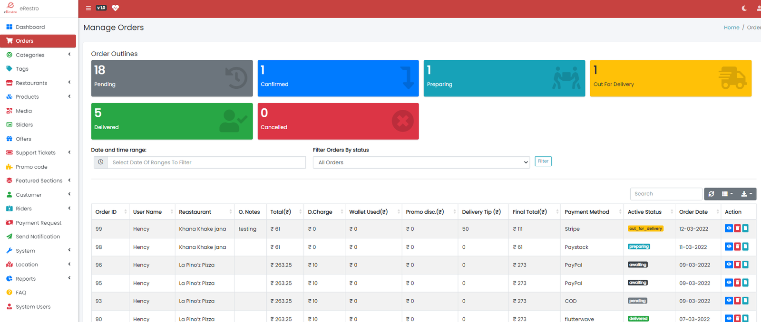Toggle the sidebar hamburger menu
Image resolution: width=761 pixels, height=322 pixels.
(x=88, y=8)
